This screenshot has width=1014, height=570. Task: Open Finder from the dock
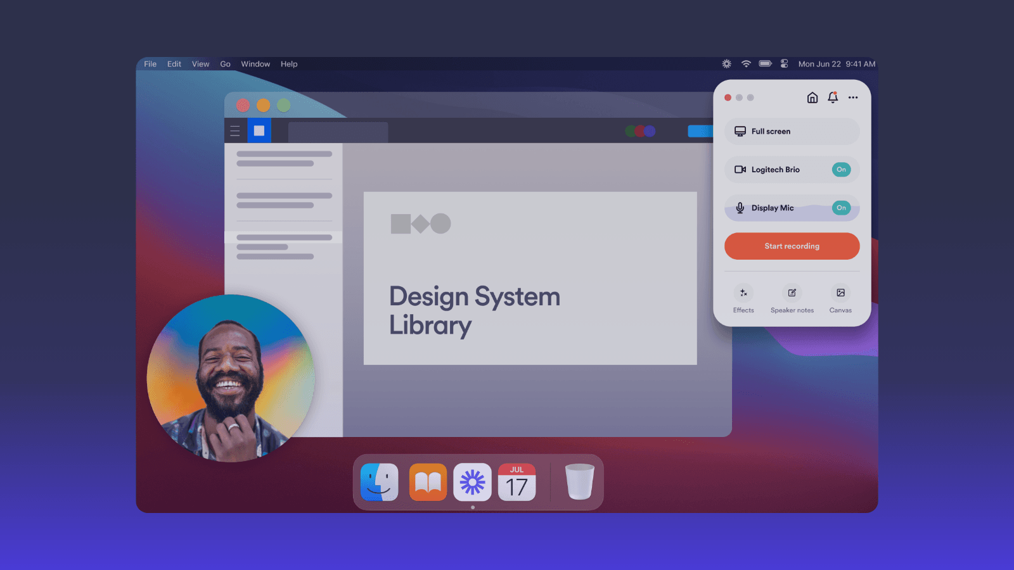(380, 483)
